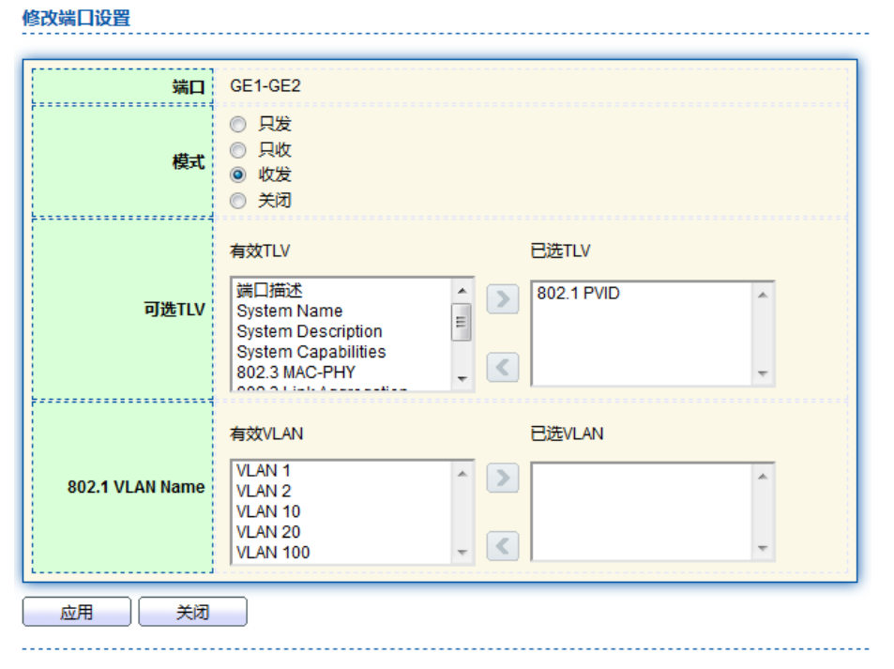Remove selected VLAN from the 已选VLAN list

[x=503, y=545]
